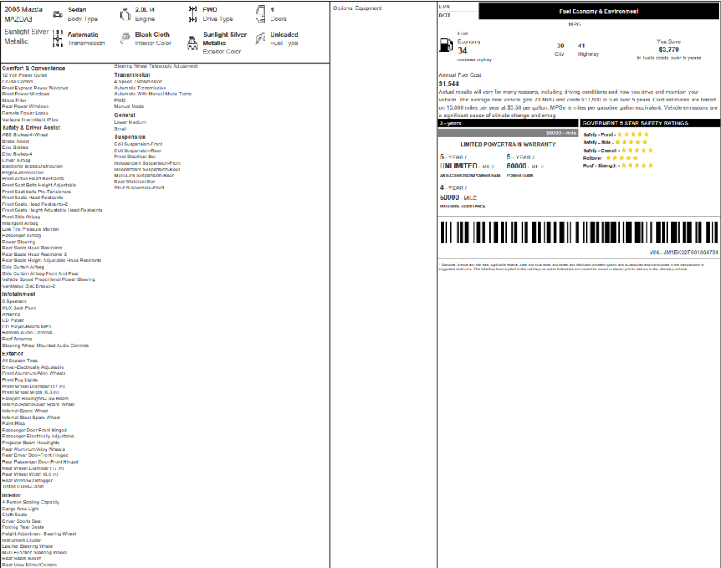This screenshot has width=721, height=568.
Task: Click the Exterior section heading
Action: click(x=13, y=354)
